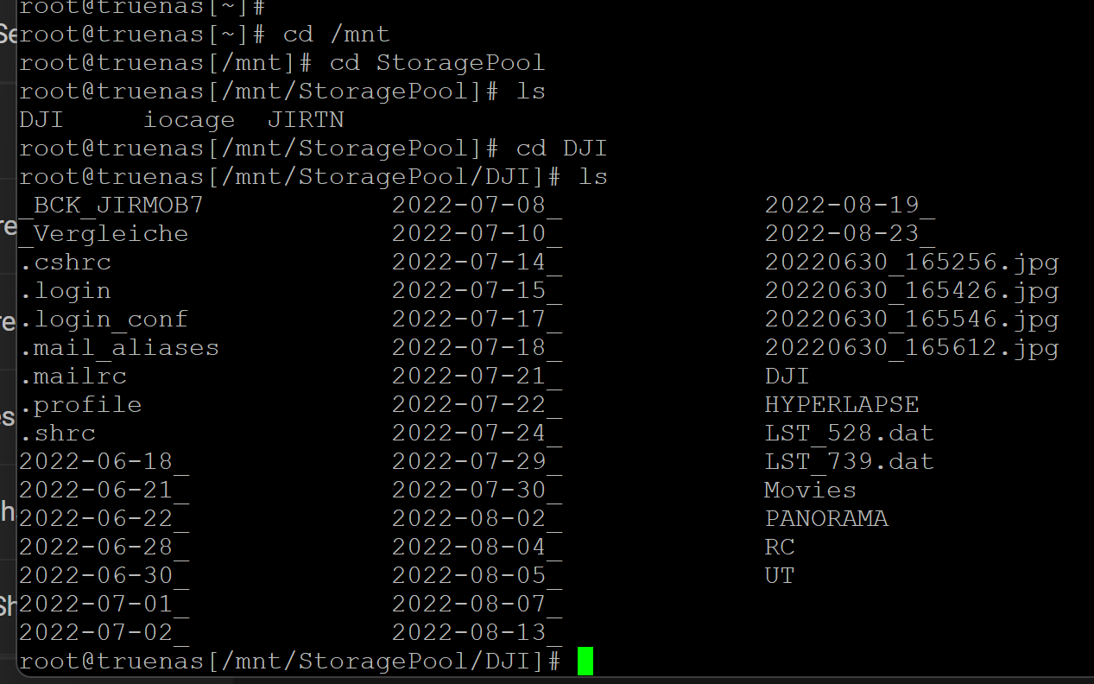Click the _Vergleiche folder entry

pos(104,234)
